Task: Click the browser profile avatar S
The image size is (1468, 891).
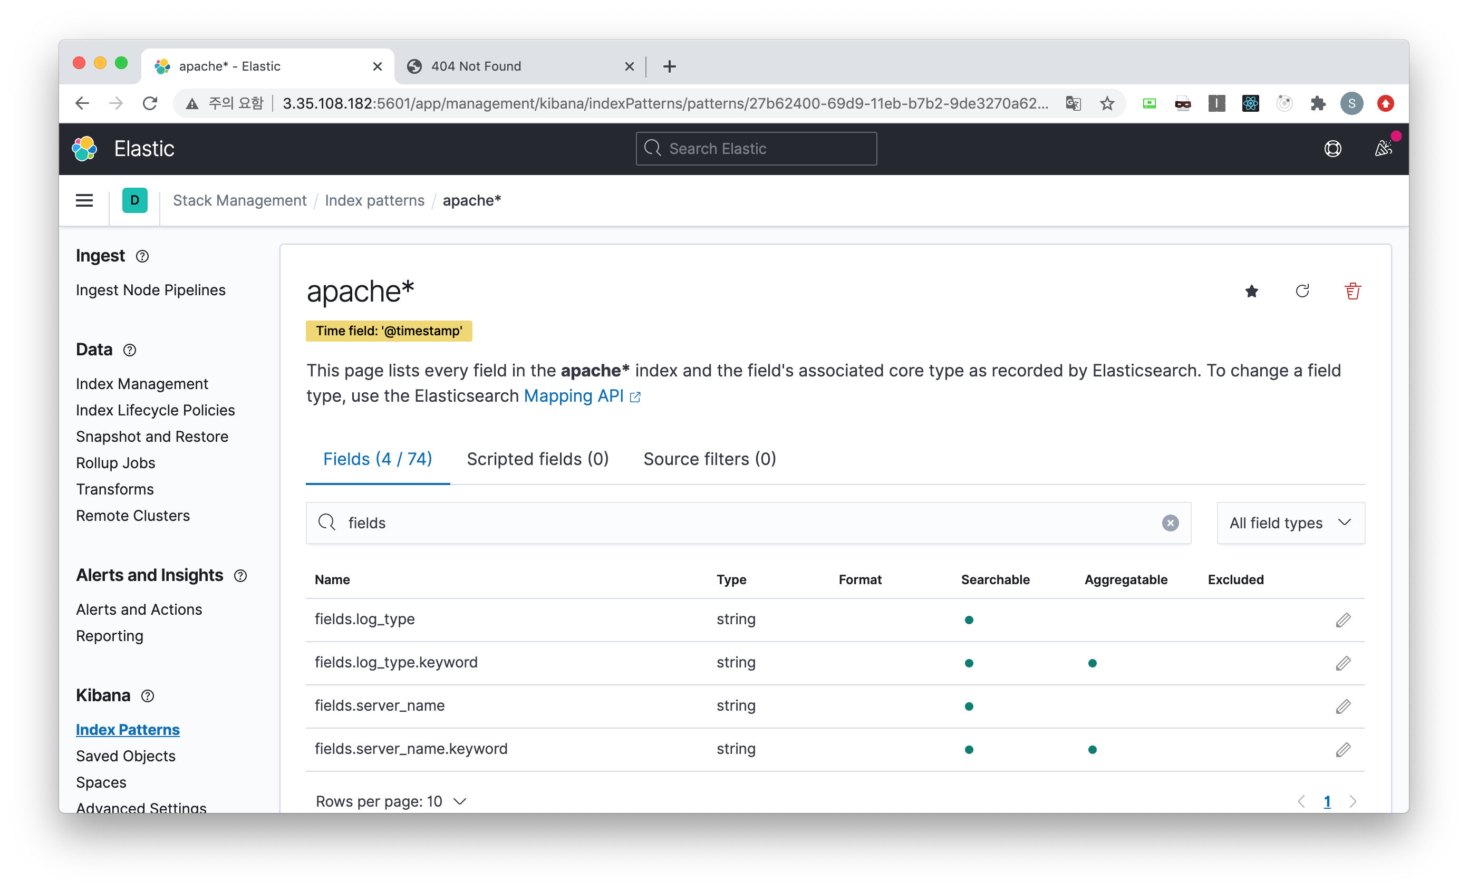Action: point(1351,104)
